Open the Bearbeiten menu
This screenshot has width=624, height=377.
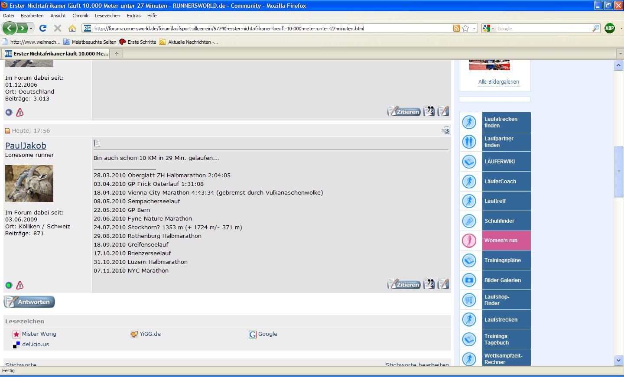point(32,16)
